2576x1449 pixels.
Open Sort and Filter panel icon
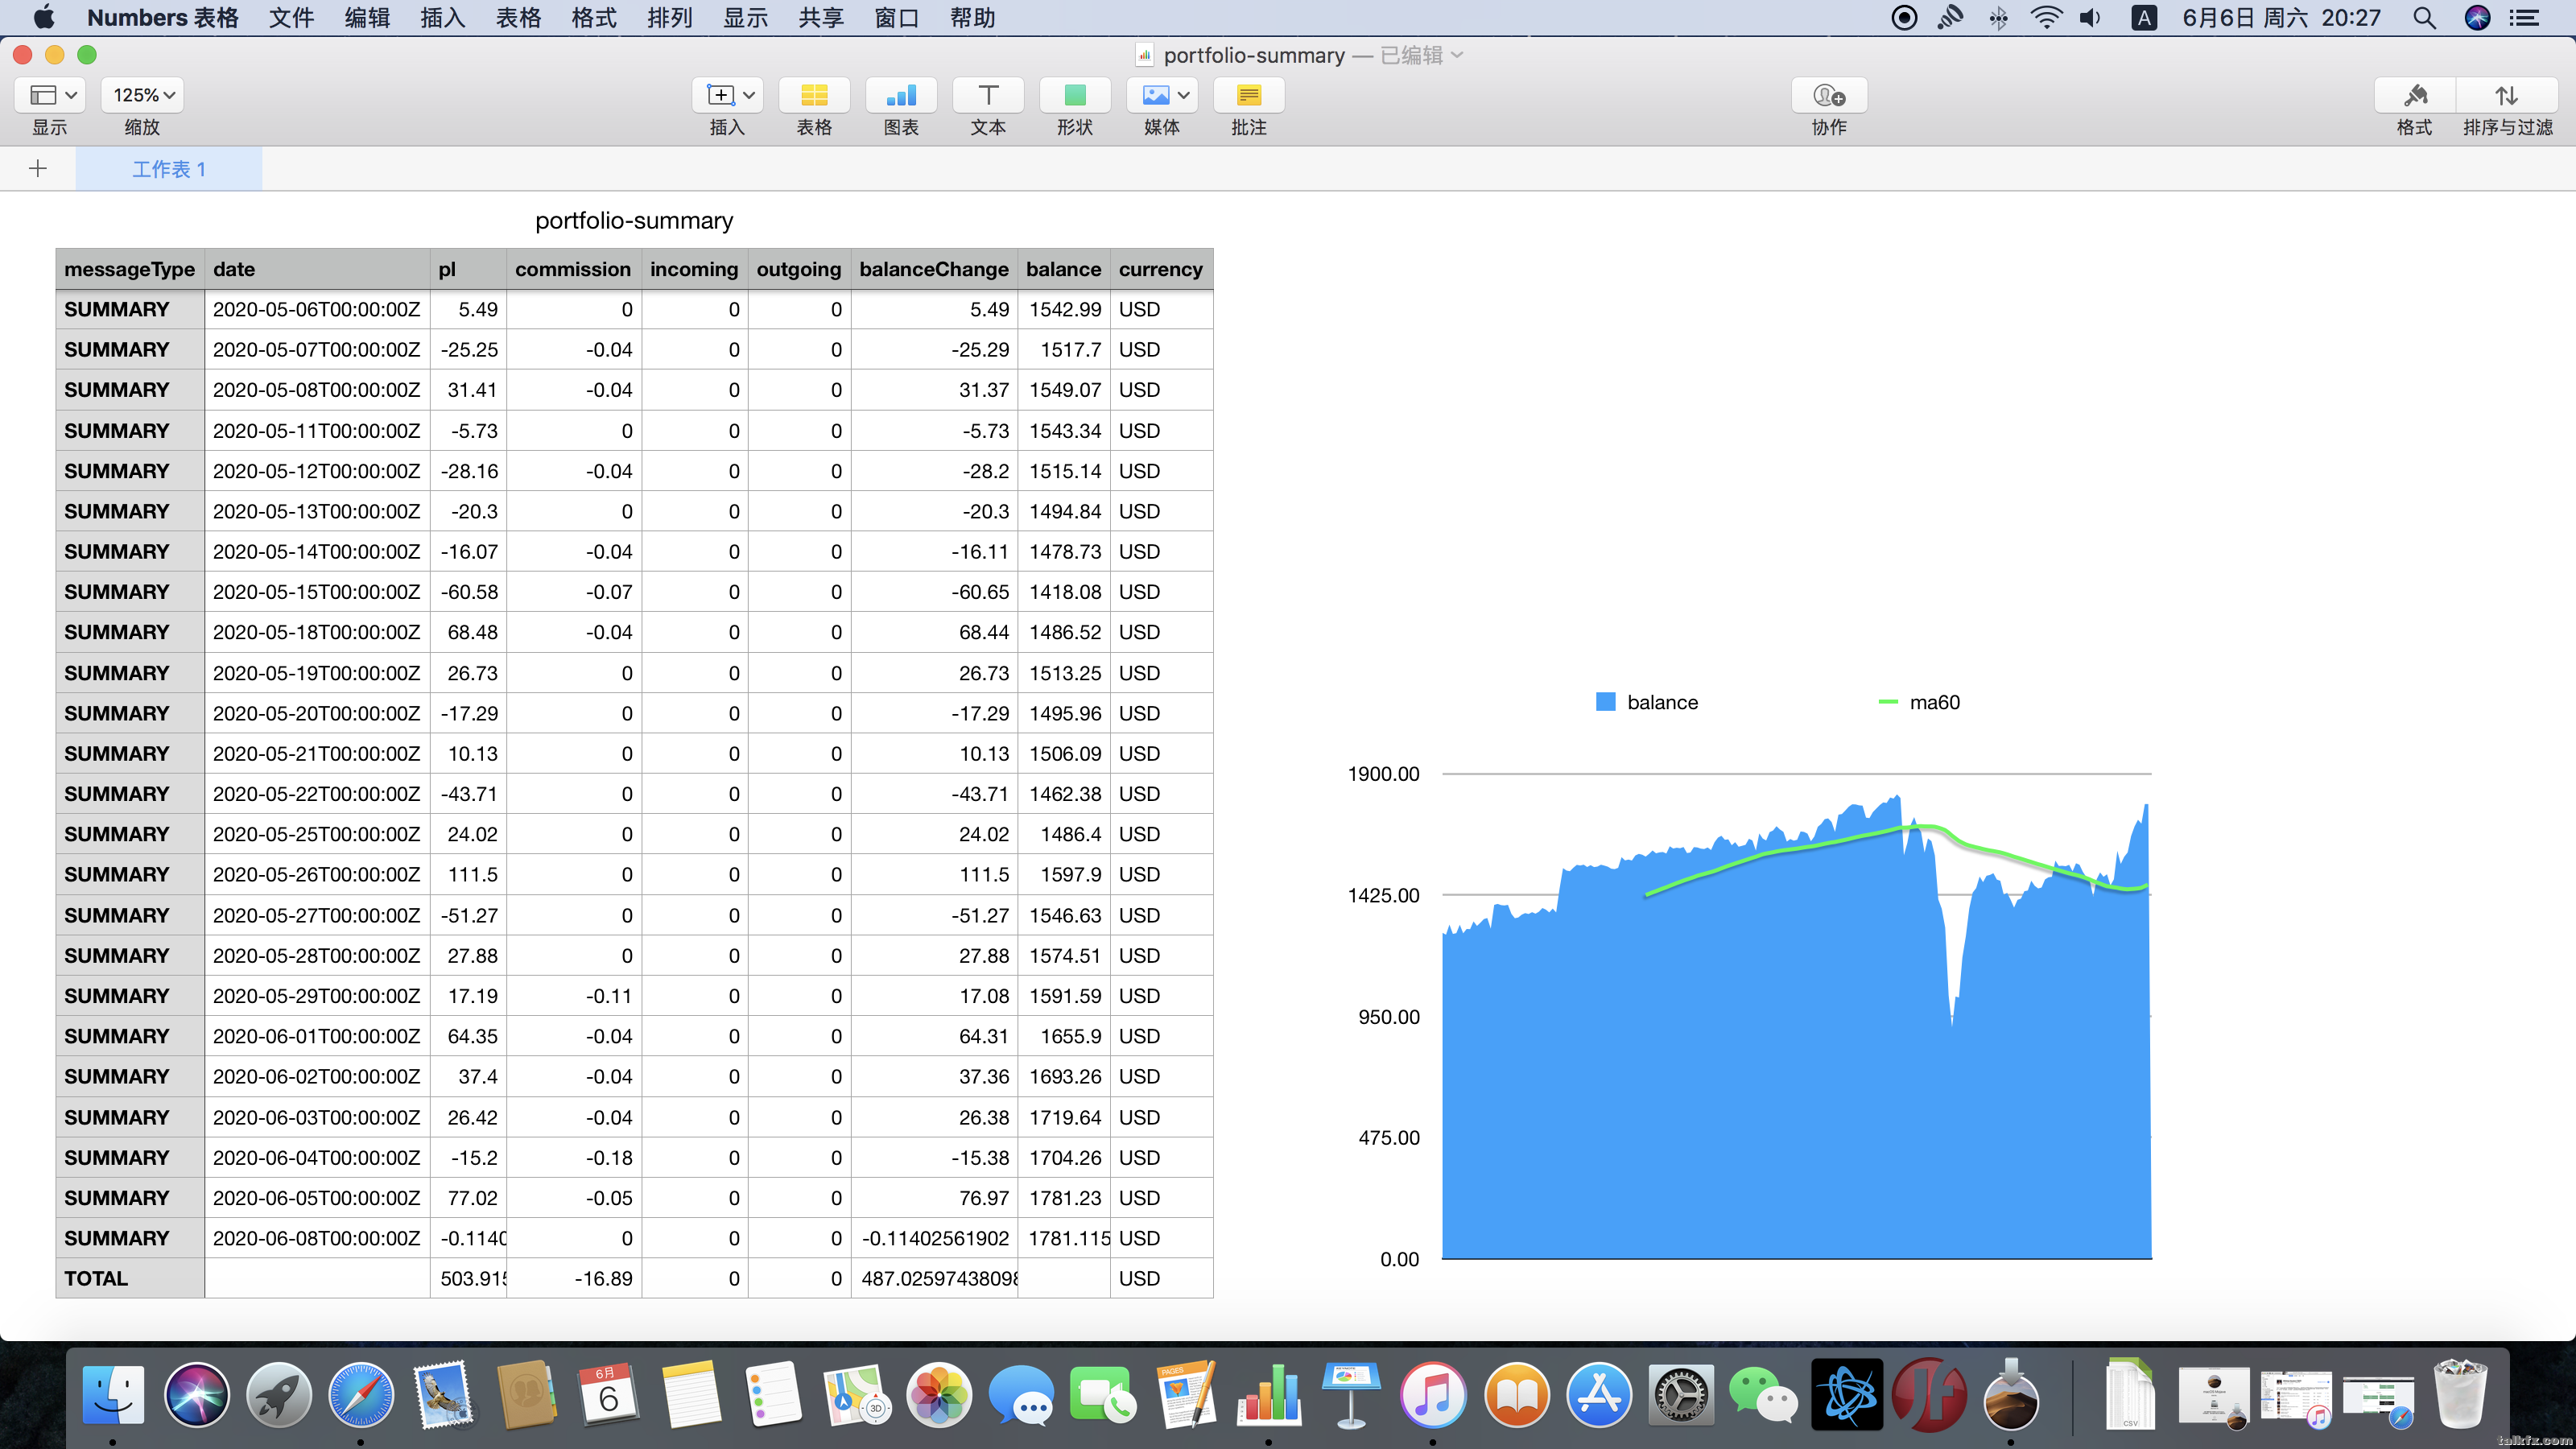tap(2506, 95)
